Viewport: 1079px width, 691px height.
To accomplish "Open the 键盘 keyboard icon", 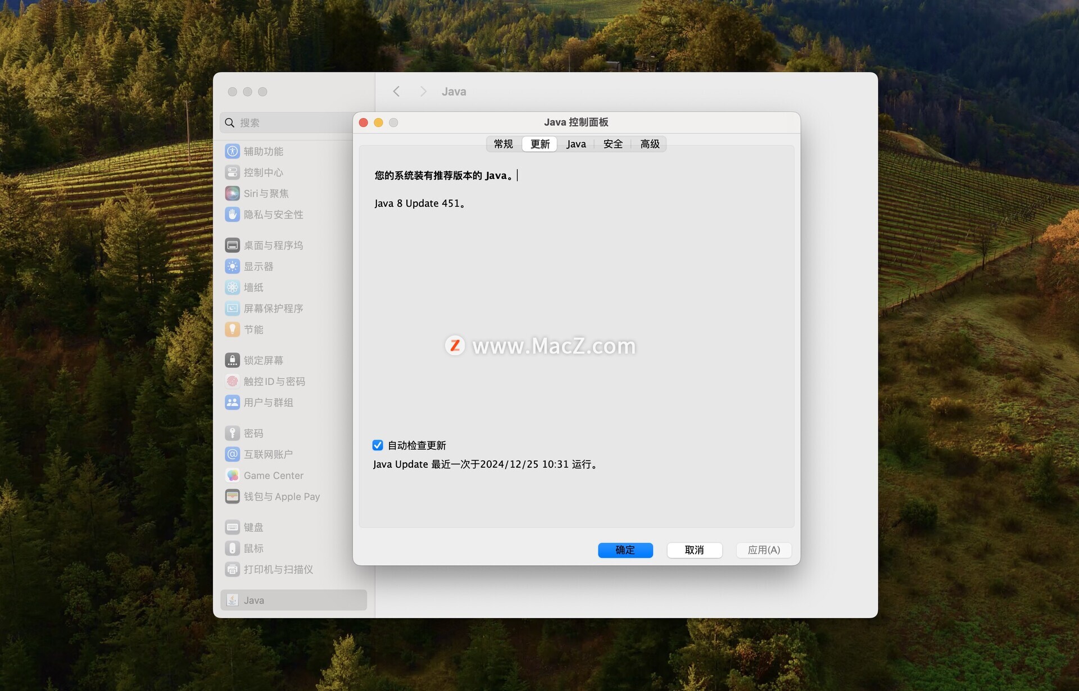I will click(x=232, y=528).
